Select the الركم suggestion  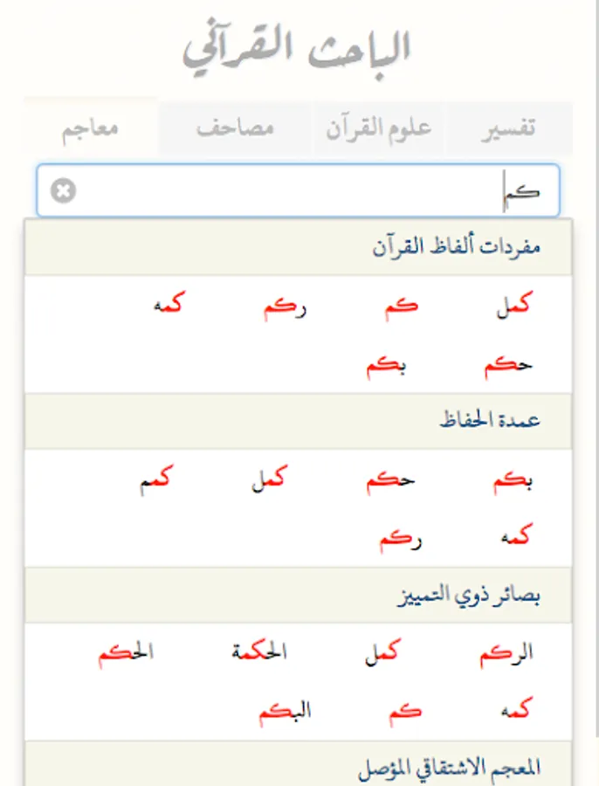(x=506, y=653)
